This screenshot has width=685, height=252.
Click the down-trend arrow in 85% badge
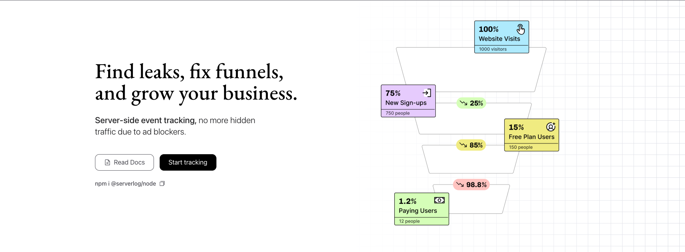[463, 145]
